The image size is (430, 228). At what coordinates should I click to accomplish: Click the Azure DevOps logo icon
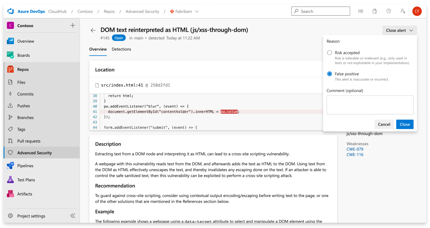tap(10, 11)
